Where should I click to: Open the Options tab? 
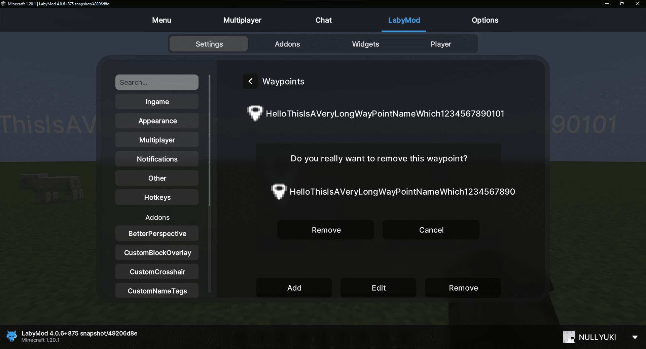coord(485,20)
